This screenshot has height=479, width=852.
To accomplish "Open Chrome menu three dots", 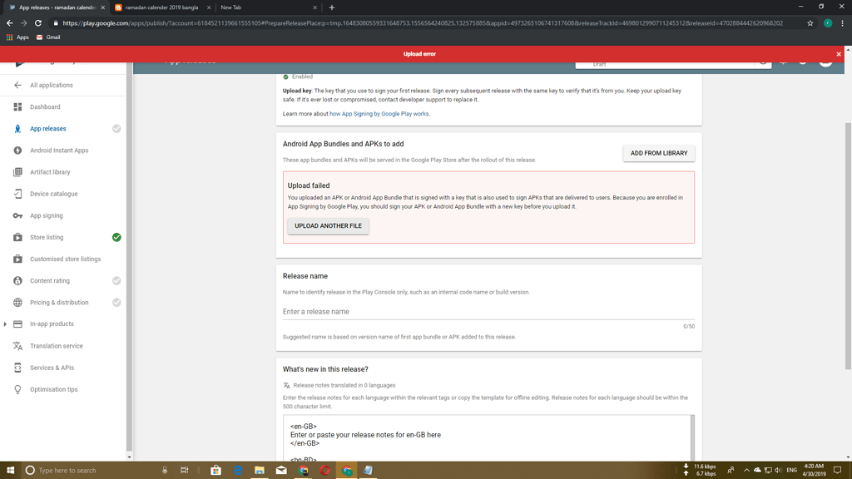I will click(843, 22).
